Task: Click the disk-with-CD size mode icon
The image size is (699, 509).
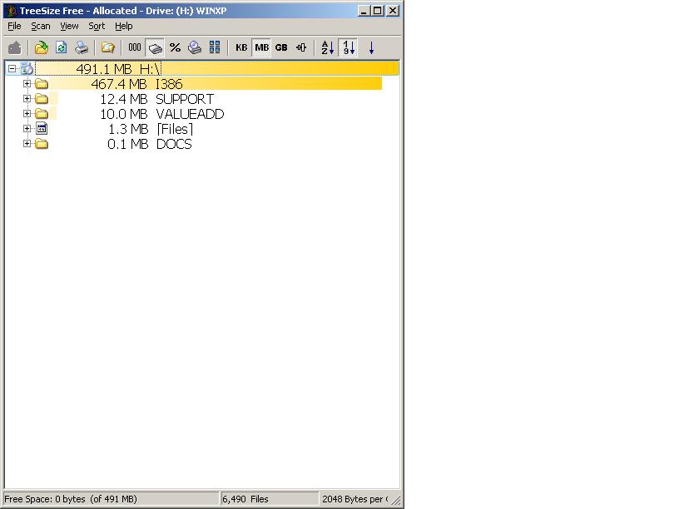Action: click(195, 47)
